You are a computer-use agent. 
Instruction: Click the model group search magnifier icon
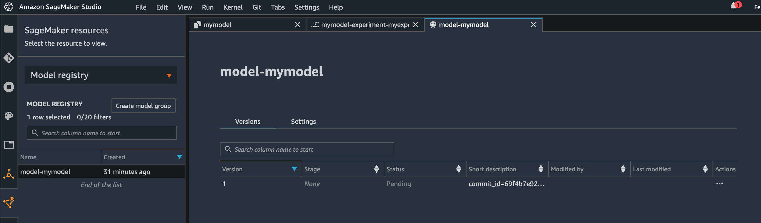click(35, 133)
